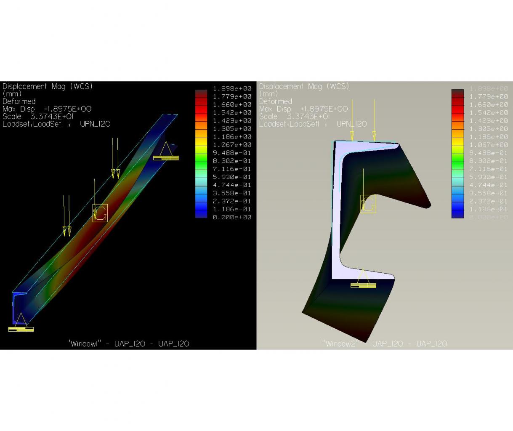513x431 pixels.
Task: Click 'Displacement Mag (WCS)' title in Window1
Action: tap(48, 86)
